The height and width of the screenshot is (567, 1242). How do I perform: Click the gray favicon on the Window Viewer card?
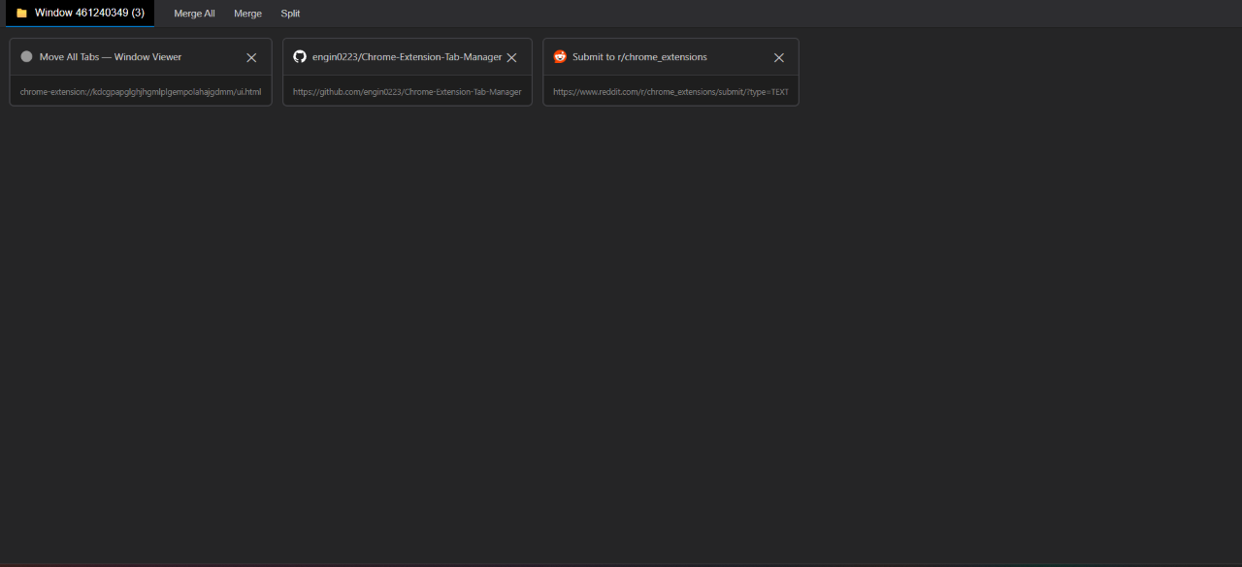coord(26,56)
